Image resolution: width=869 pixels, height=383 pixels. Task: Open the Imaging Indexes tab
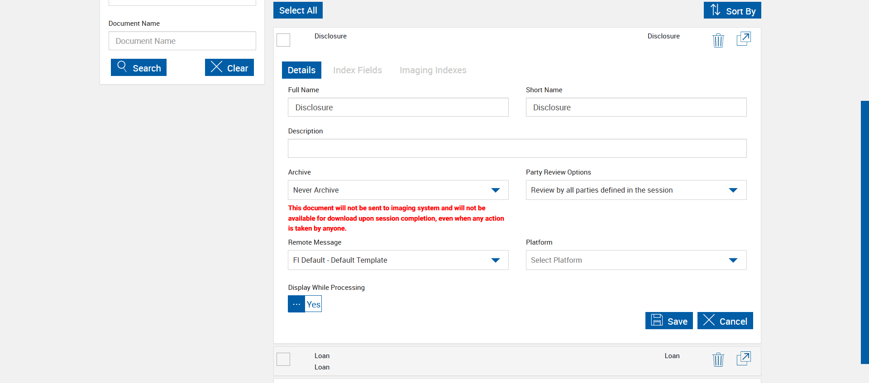coord(433,70)
